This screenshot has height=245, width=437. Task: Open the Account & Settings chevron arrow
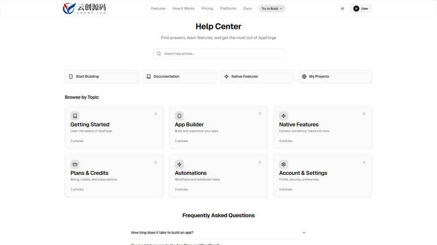coord(364,162)
